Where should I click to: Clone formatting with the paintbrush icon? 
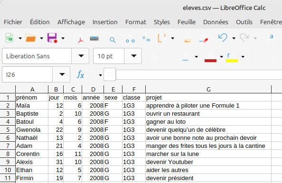pyautogui.click(x=188, y=38)
